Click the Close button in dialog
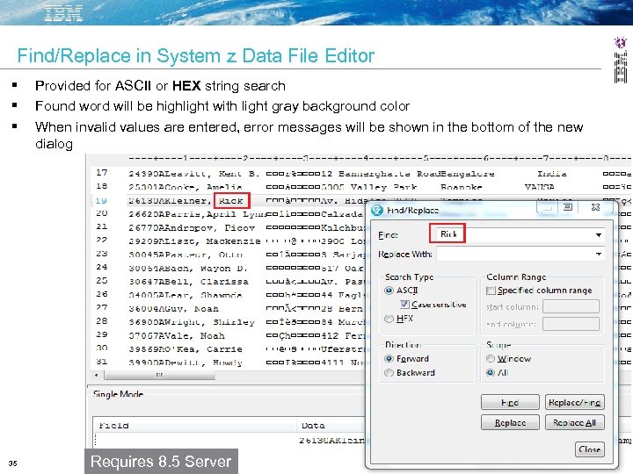 (x=589, y=449)
